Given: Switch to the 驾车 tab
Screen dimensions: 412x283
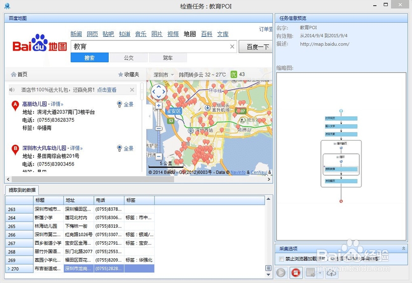Looking at the screenshot, I should (x=168, y=58).
